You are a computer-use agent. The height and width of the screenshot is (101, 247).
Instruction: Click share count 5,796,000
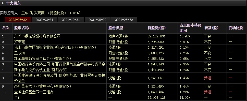156,42
